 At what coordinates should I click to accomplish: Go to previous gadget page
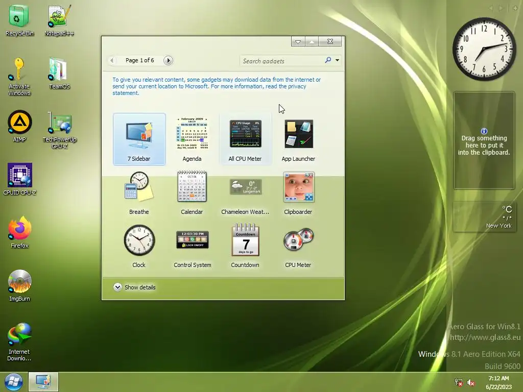(x=112, y=60)
